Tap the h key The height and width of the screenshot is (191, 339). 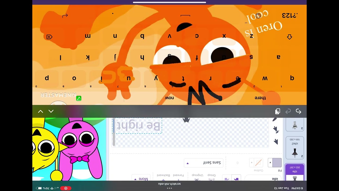[x=142, y=57]
